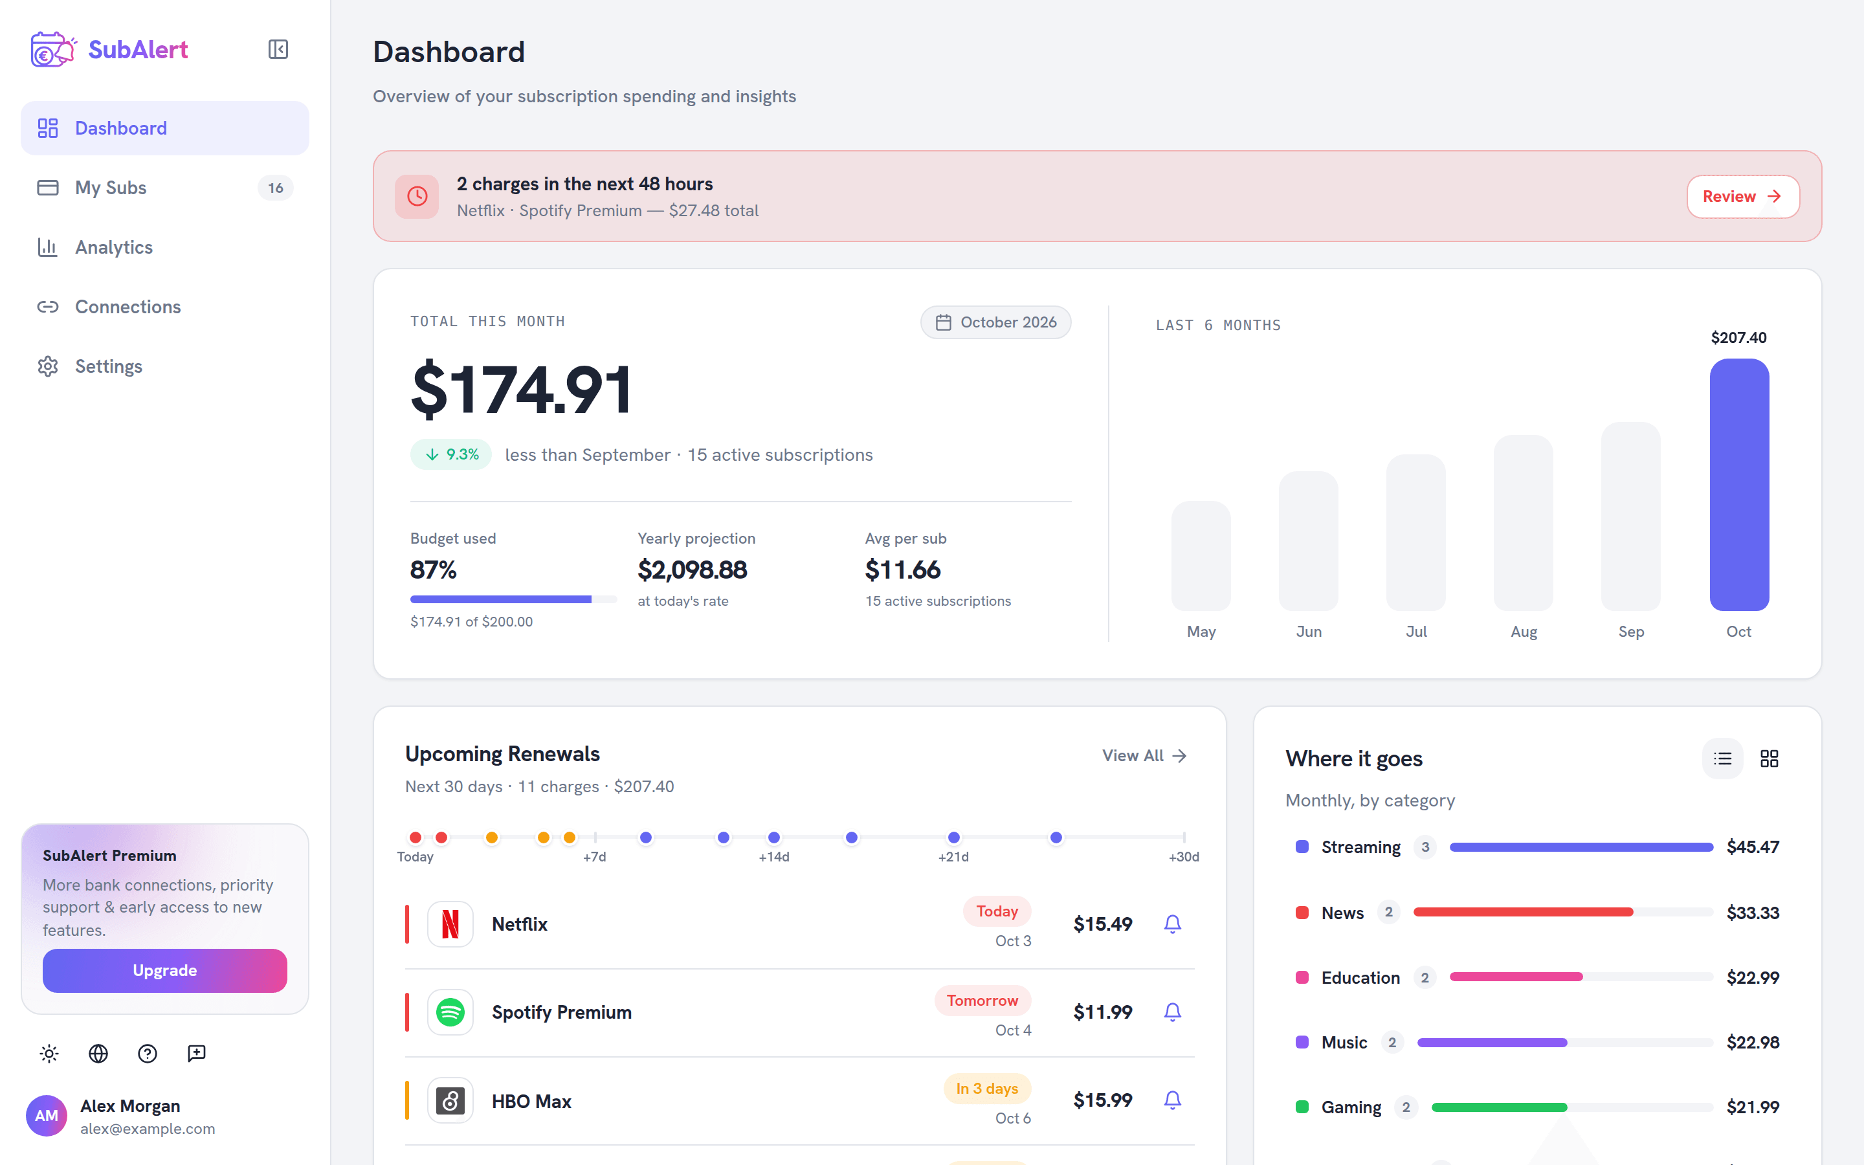Screen dimensions: 1864x1165
Task: Toggle the Spotify Premium reminder bell
Action: point(1172,1012)
